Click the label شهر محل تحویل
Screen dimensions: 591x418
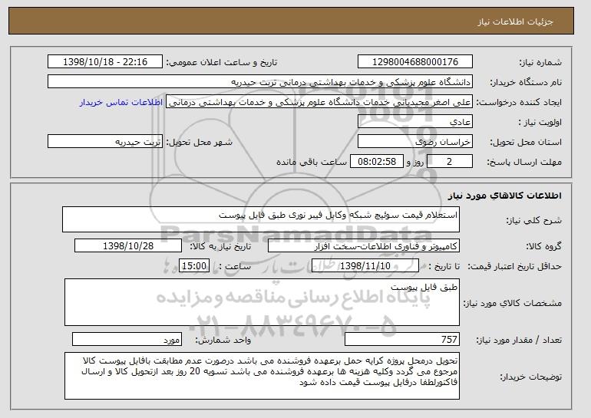click(x=200, y=142)
